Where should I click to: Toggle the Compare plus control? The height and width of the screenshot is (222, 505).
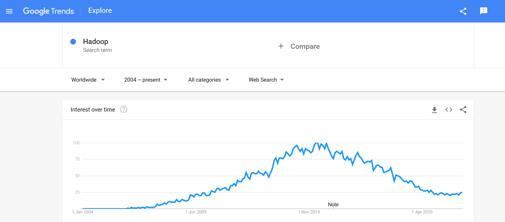tap(281, 46)
